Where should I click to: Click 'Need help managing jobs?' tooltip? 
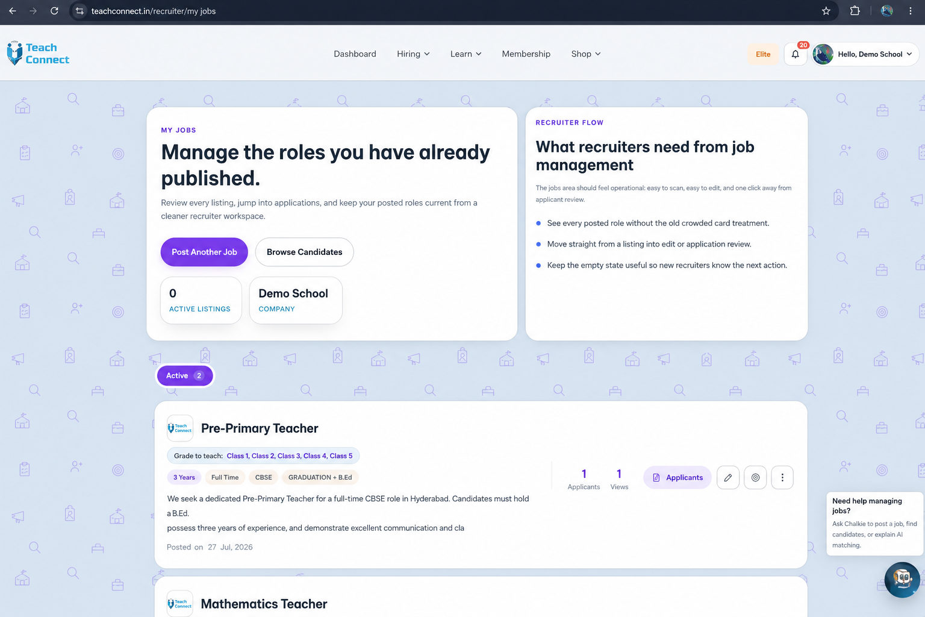pyautogui.click(x=875, y=523)
